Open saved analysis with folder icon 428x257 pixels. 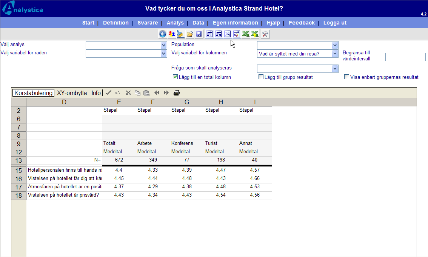coord(190,34)
